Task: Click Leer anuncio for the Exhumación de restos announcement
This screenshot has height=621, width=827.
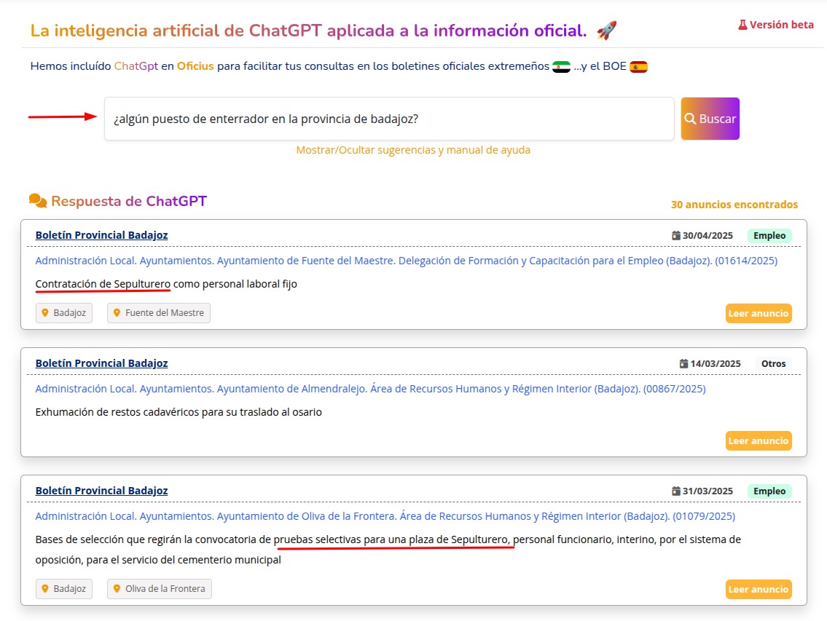Action: [759, 440]
